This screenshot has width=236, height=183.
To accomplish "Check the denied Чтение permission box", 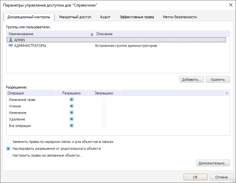I will (104, 106).
